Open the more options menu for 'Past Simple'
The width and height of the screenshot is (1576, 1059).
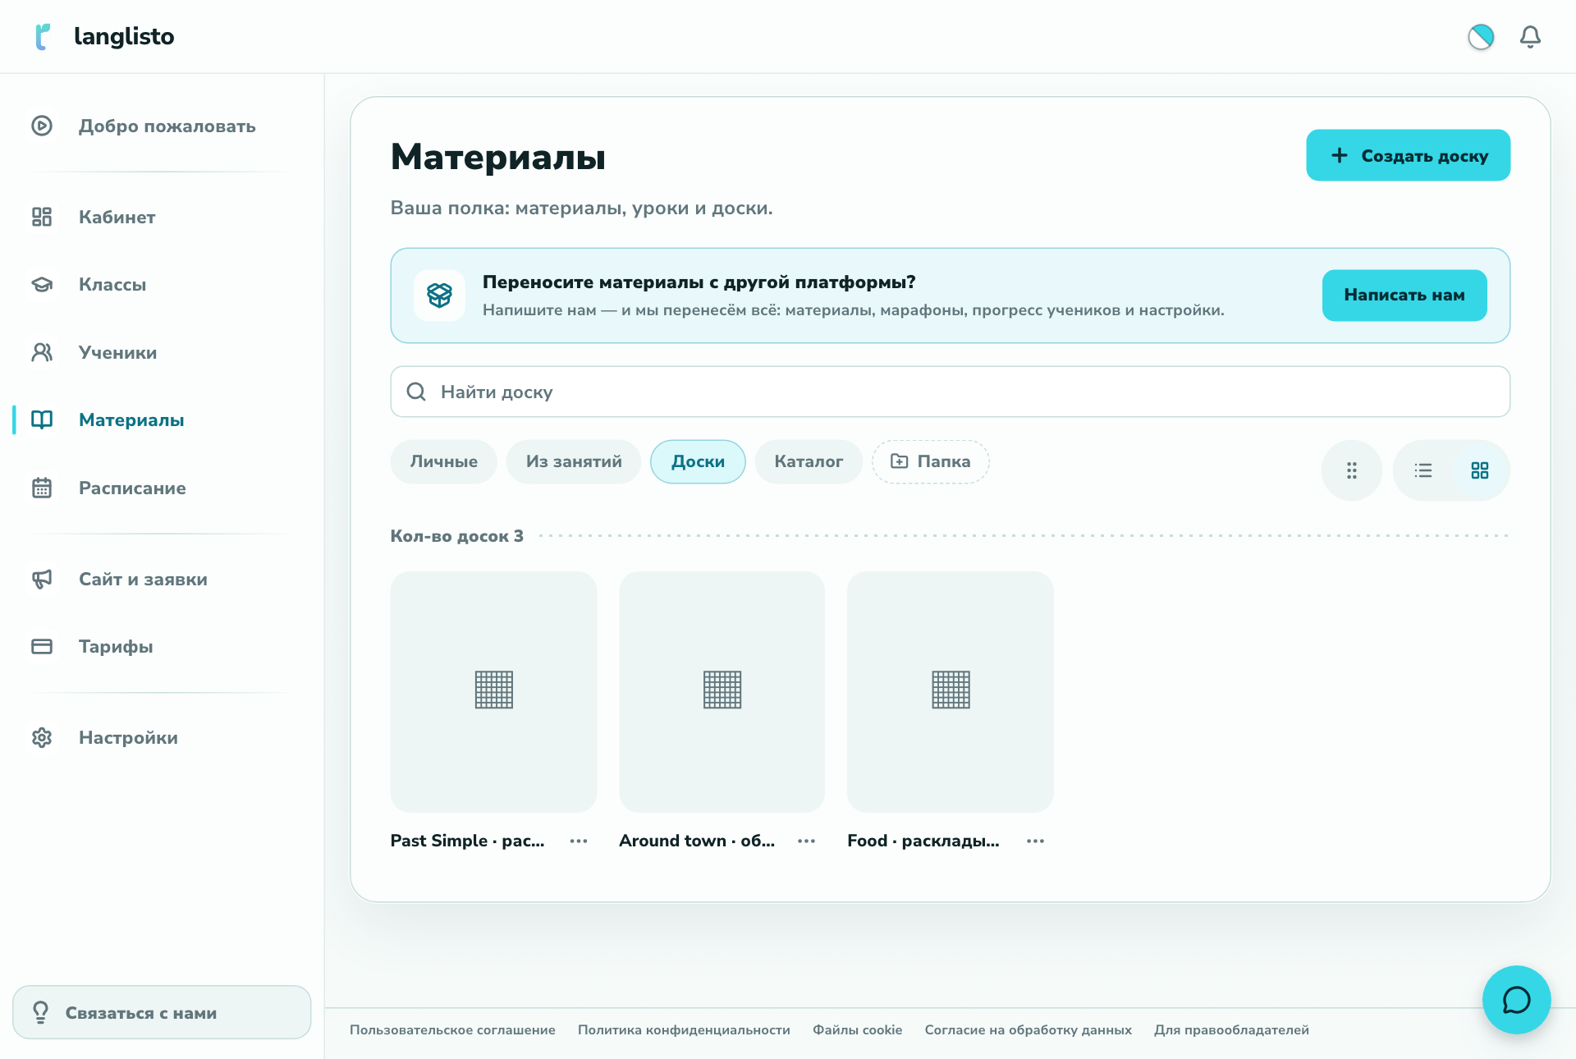(579, 841)
